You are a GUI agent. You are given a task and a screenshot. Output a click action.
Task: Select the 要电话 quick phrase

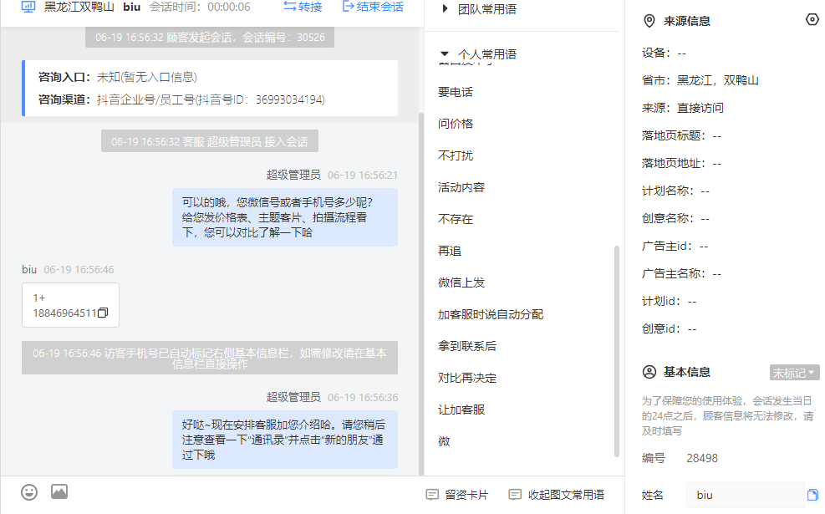click(456, 92)
